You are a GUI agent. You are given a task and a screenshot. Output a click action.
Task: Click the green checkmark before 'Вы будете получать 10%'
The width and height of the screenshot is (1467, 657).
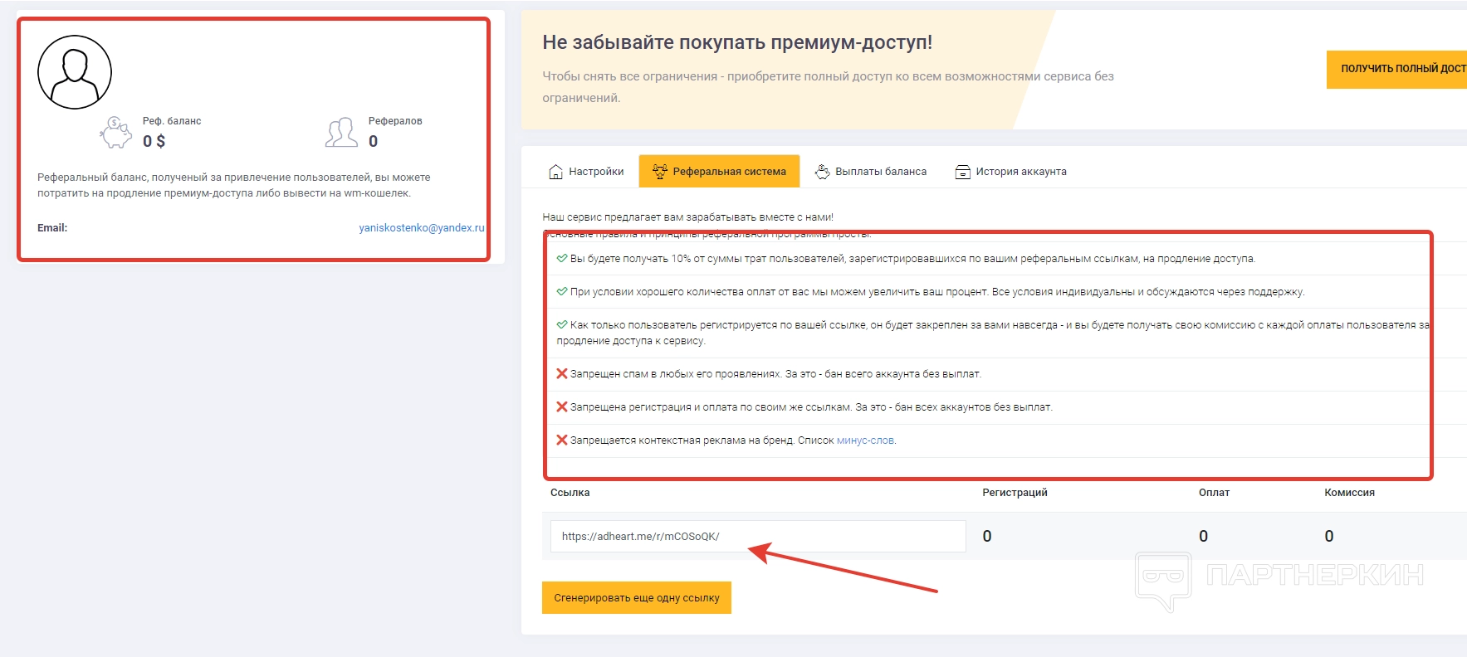562,258
